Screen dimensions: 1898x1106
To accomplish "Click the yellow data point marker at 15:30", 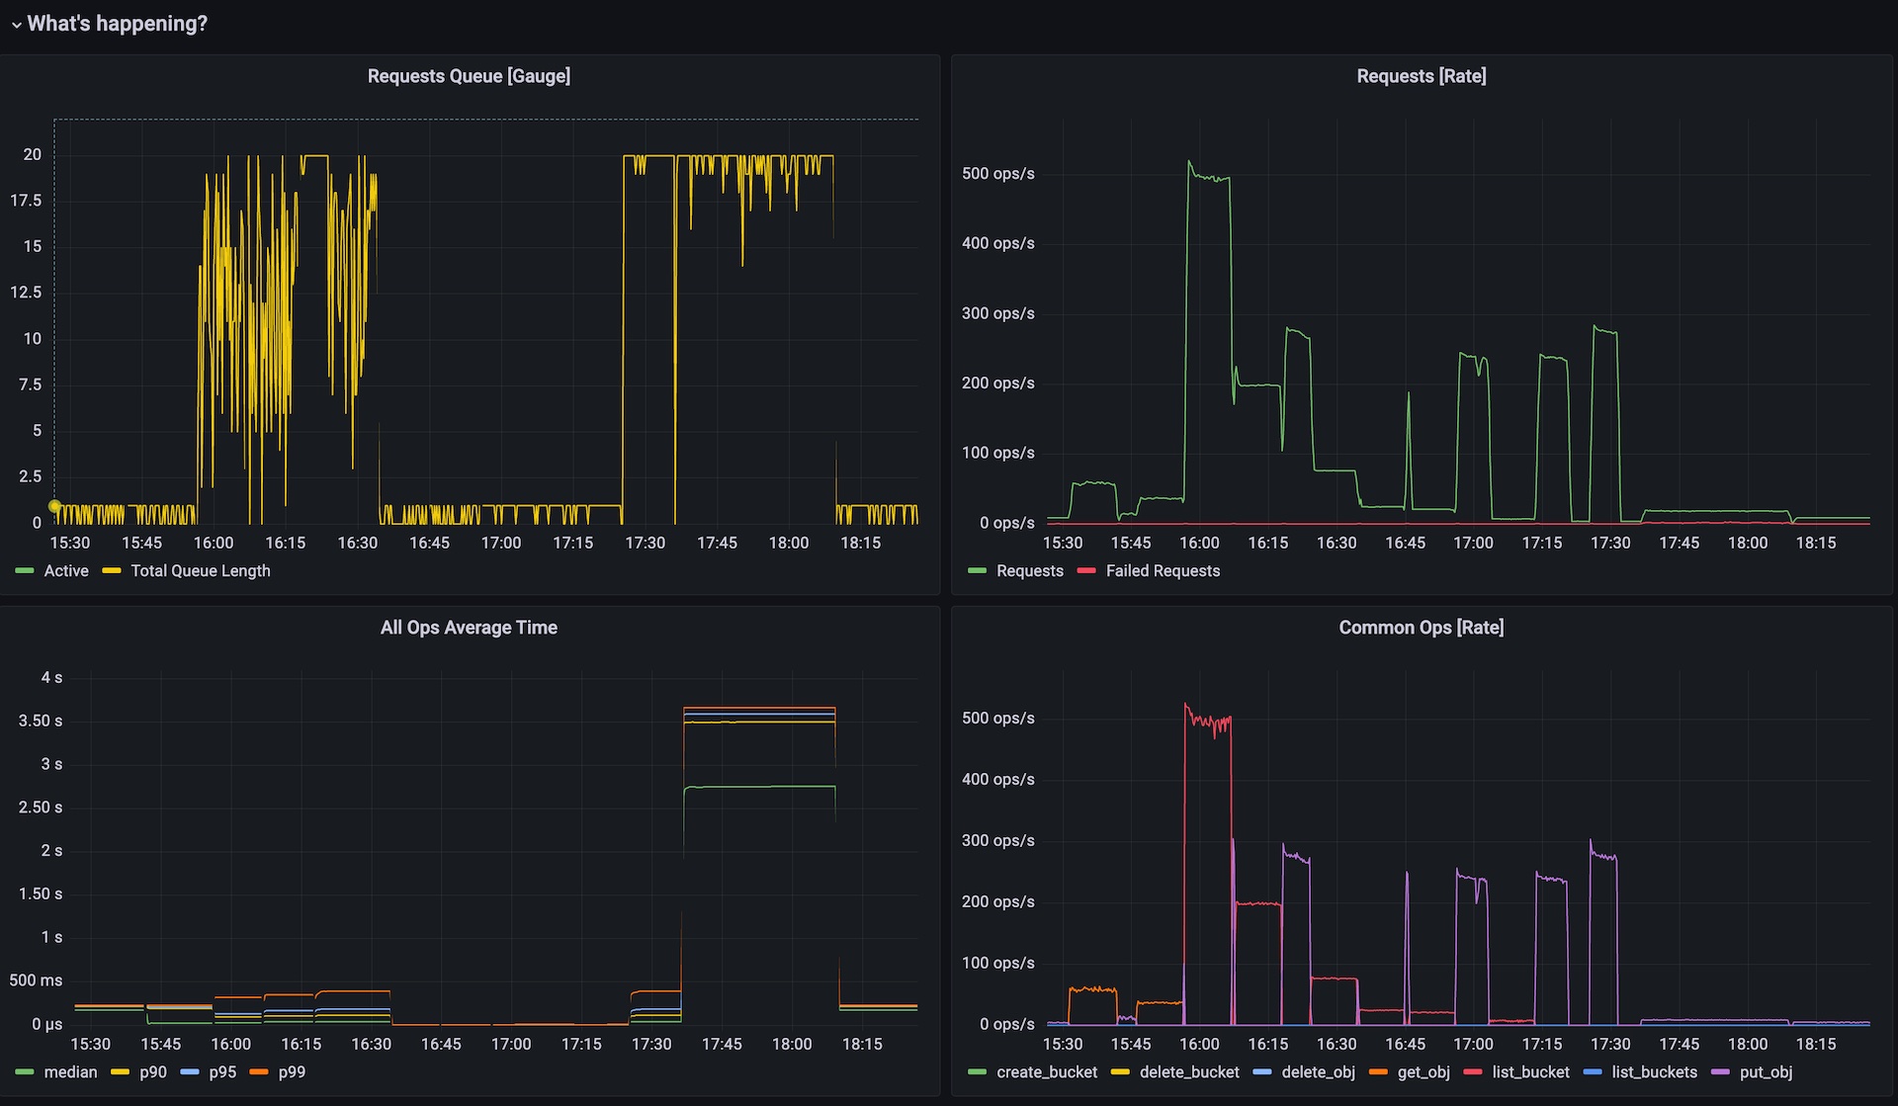I will click(x=55, y=506).
